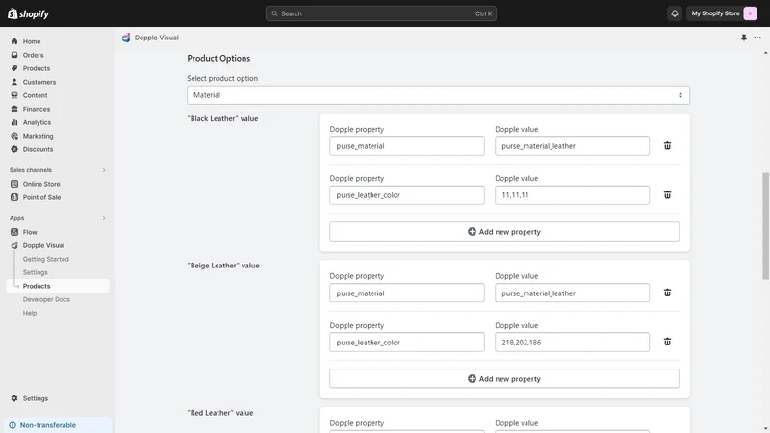Viewport: 770px width, 433px height.
Task: Delete Beige Leather purse_material property trash icon
Action: [x=667, y=293]
